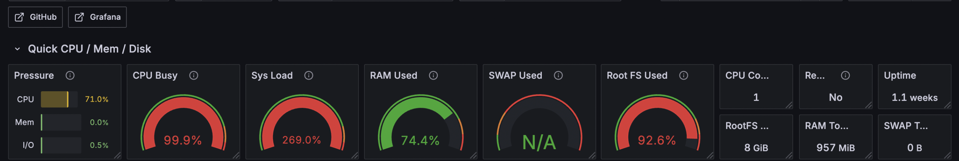Click the 269.0% Sys Load gauge
The width and height of the screenshot is (959, 161).
pos(302,123)
